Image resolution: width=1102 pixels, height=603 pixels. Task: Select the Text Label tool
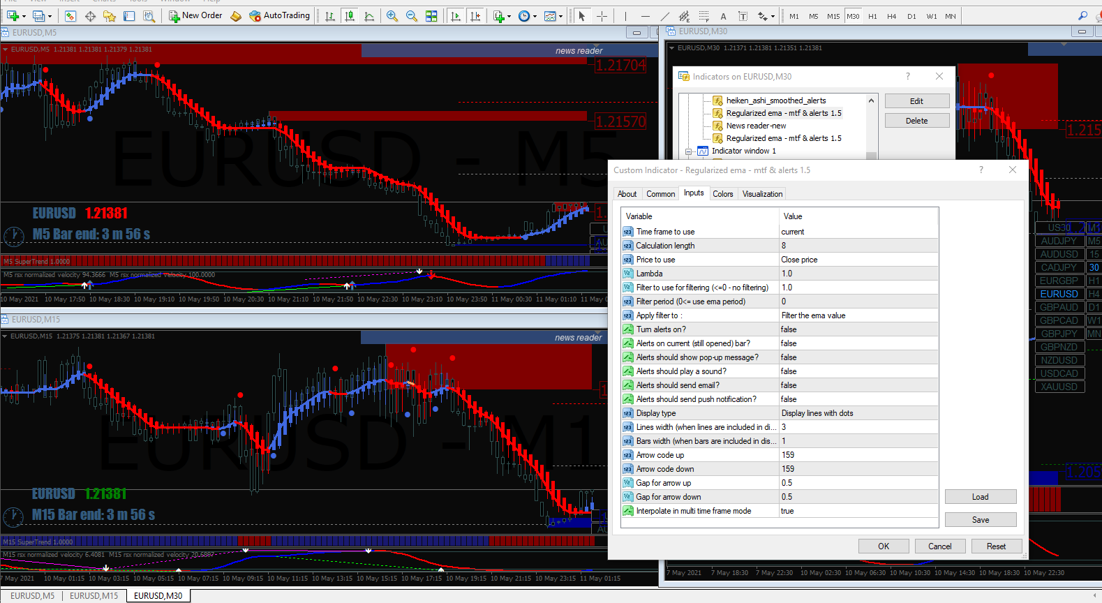(x=743, y=16)
